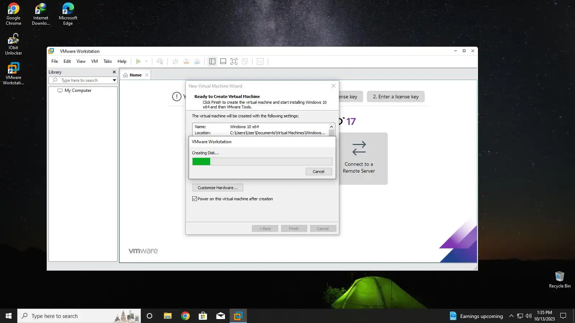Click the Enter Full Screen icon
575x323 pixels.
point(234,61)
